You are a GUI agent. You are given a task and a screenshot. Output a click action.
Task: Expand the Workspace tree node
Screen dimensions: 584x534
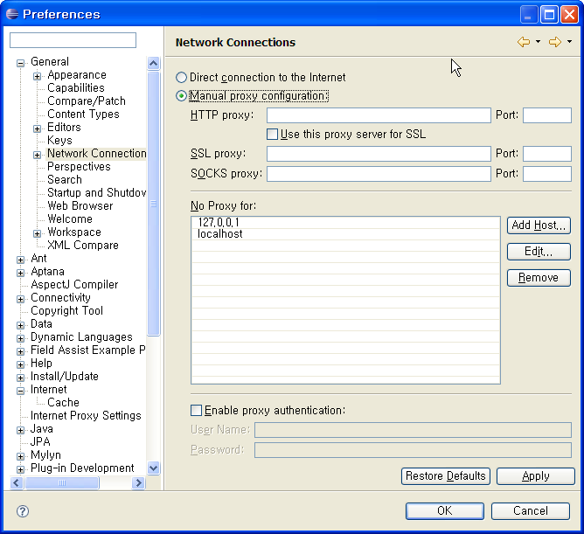(x=38, y=232)
